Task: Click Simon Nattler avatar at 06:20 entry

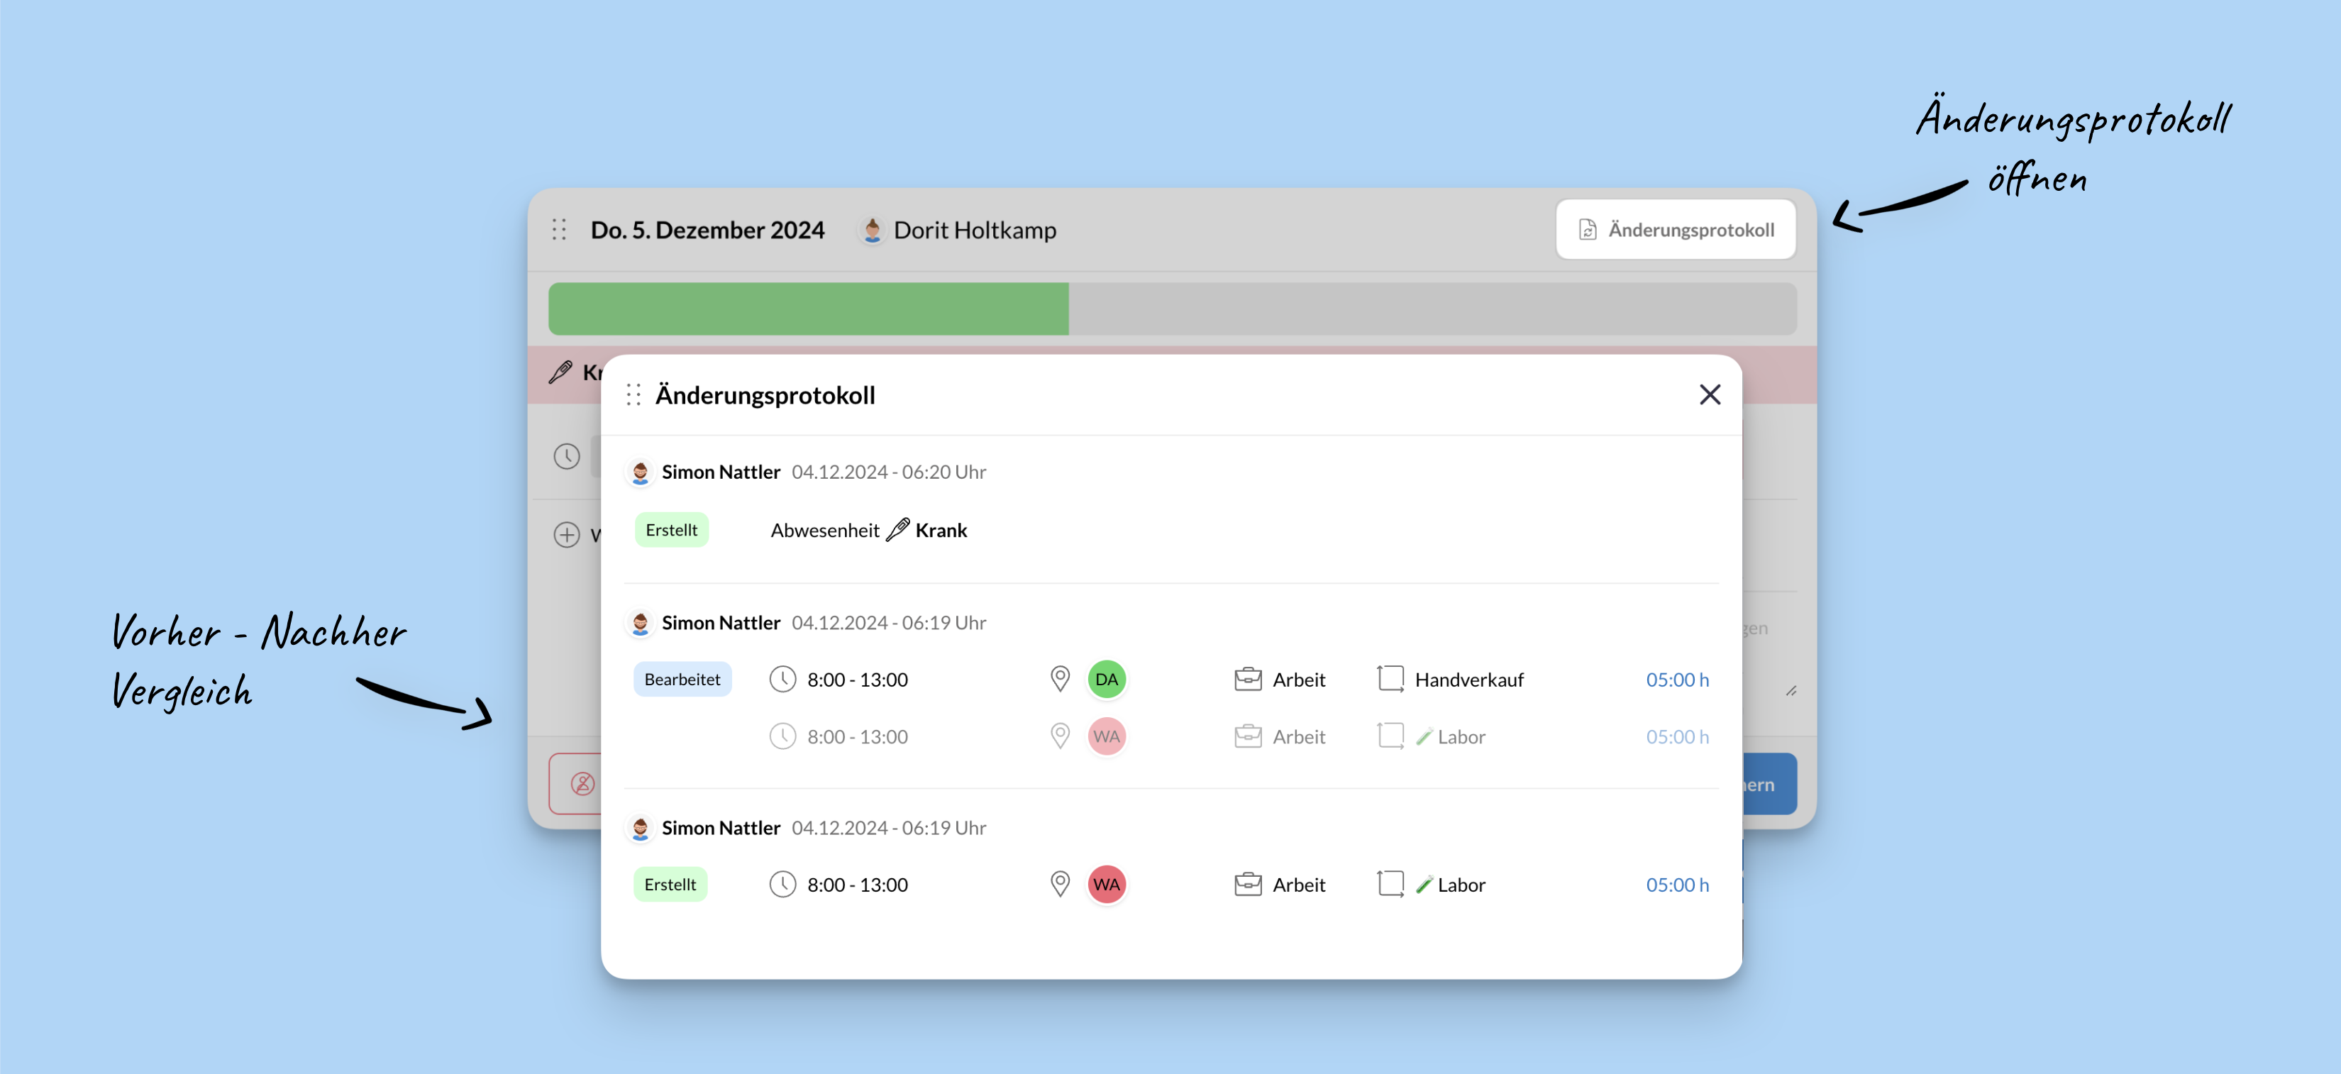Action: pos(640,472)
